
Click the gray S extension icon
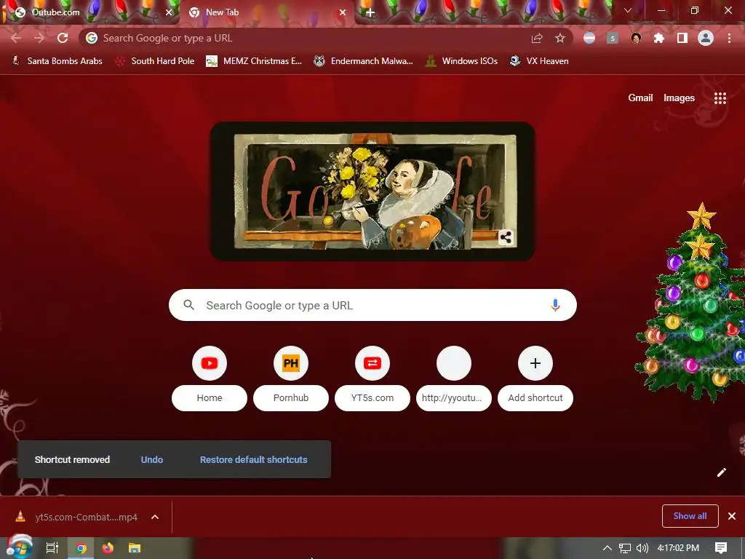(613, 38)
